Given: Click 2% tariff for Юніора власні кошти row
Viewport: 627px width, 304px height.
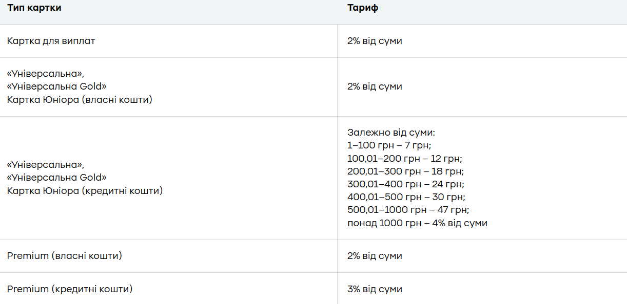Looking at the screenshot, I should tap(375, 86).
